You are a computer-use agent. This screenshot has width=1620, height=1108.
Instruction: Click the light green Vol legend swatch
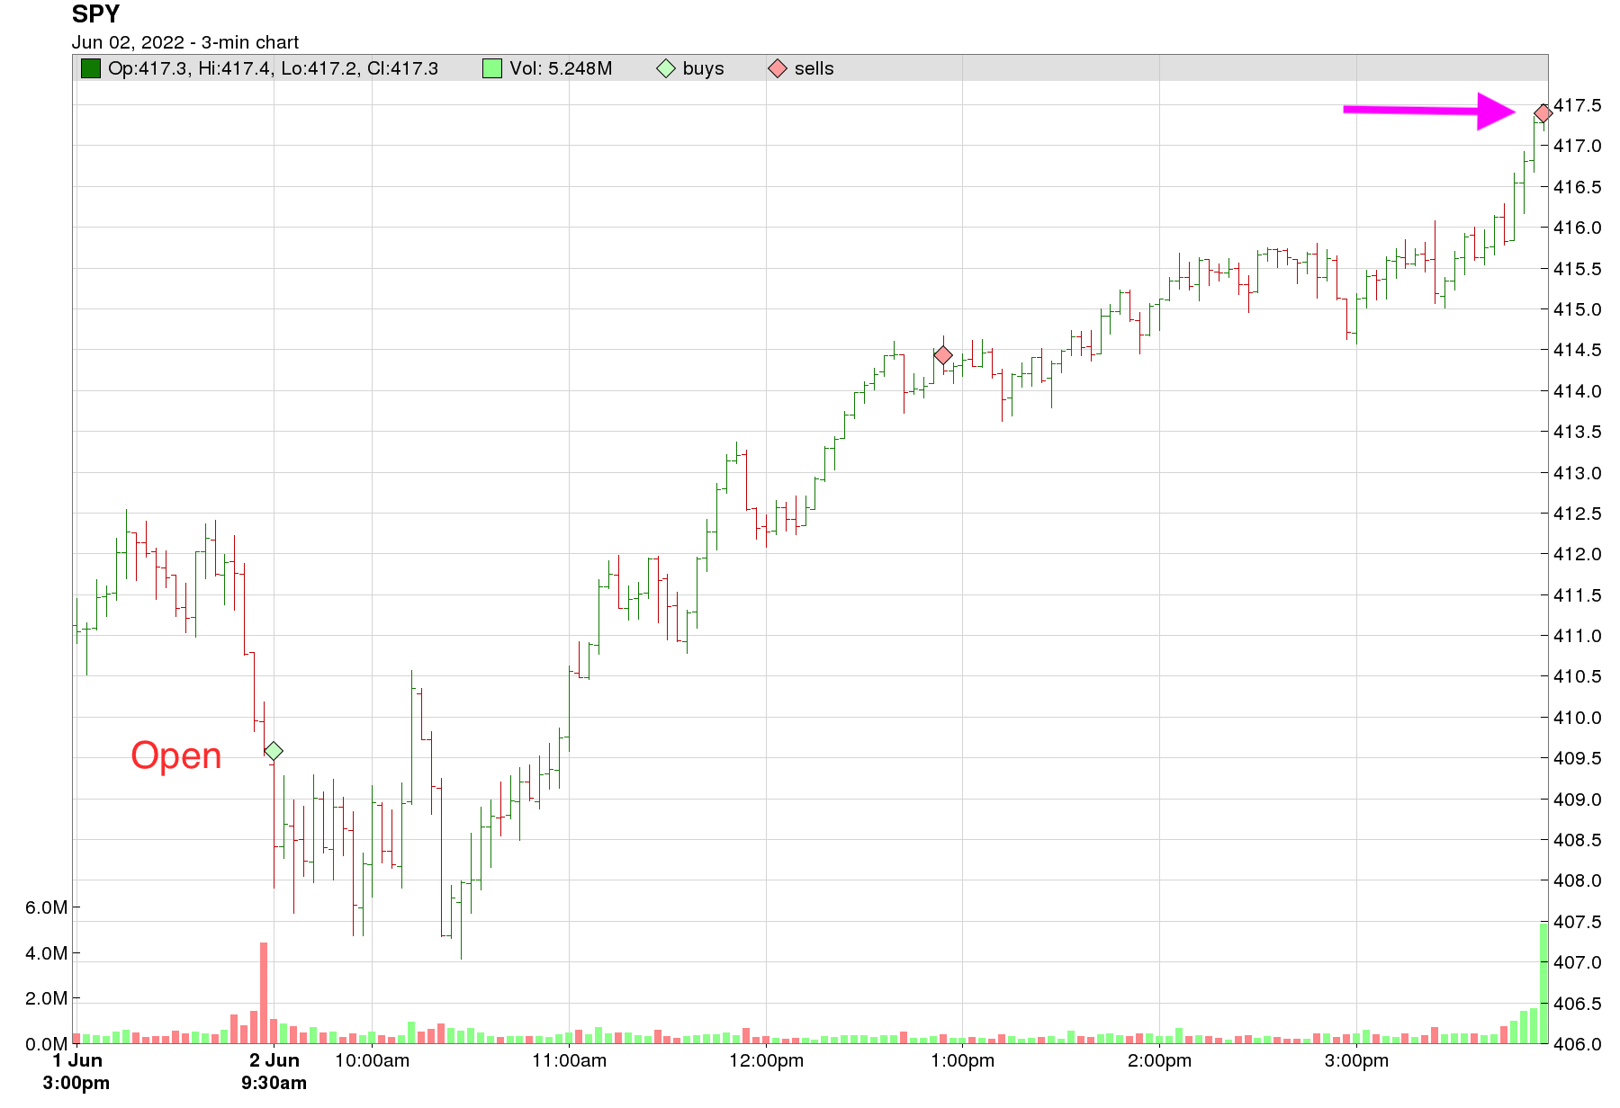491,68
